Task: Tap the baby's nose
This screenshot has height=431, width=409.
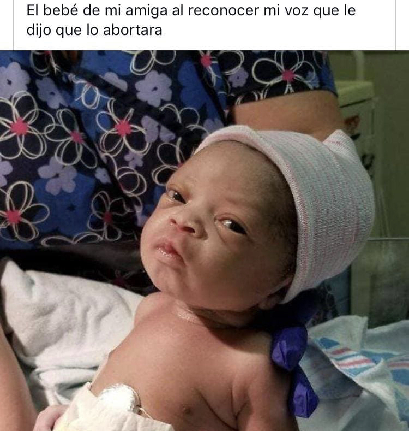Action: click(x=184, y=223)
